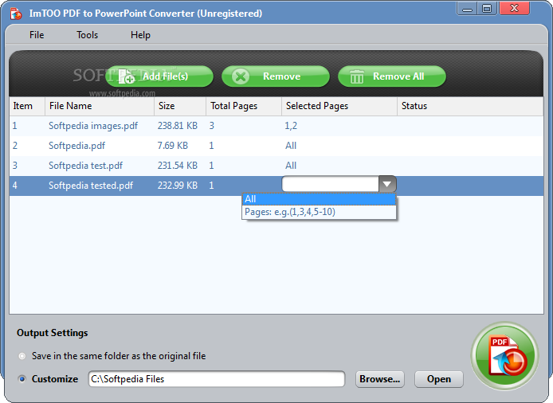
Task: Click the output path input field
Action: click(217, 379)
